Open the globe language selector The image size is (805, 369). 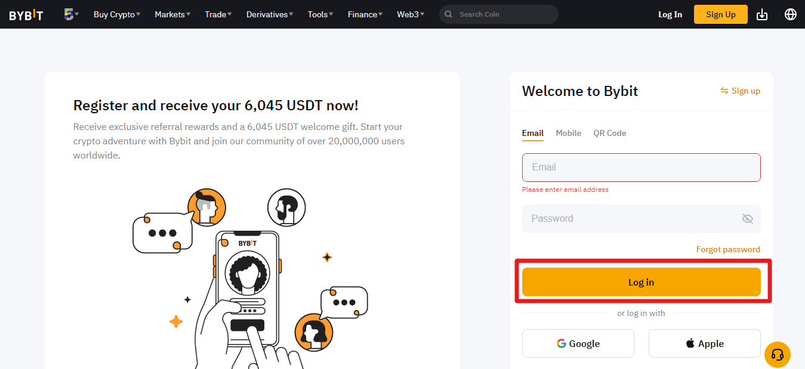point(791,14)
